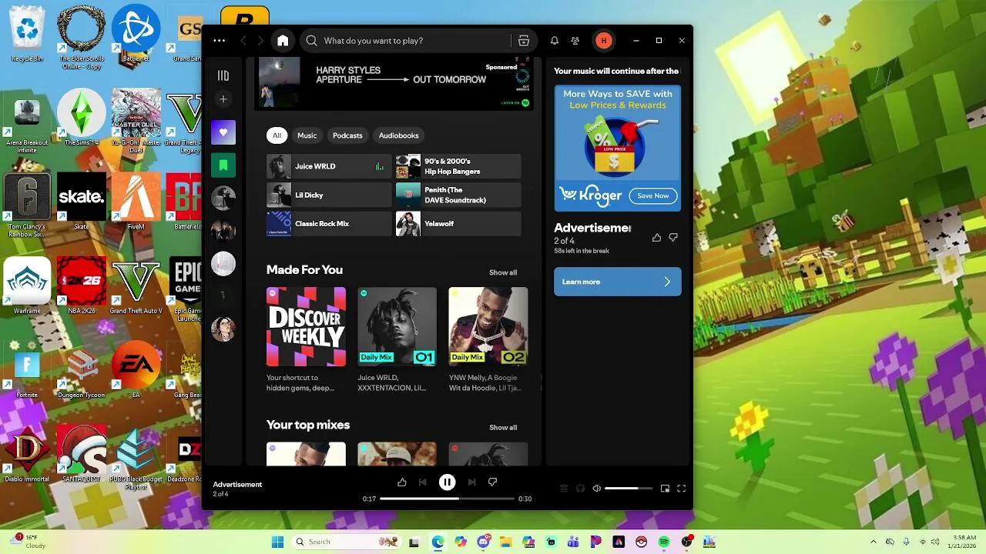
Task: Dislike the ad with the player thumbs down
Action: coord(493,482)
